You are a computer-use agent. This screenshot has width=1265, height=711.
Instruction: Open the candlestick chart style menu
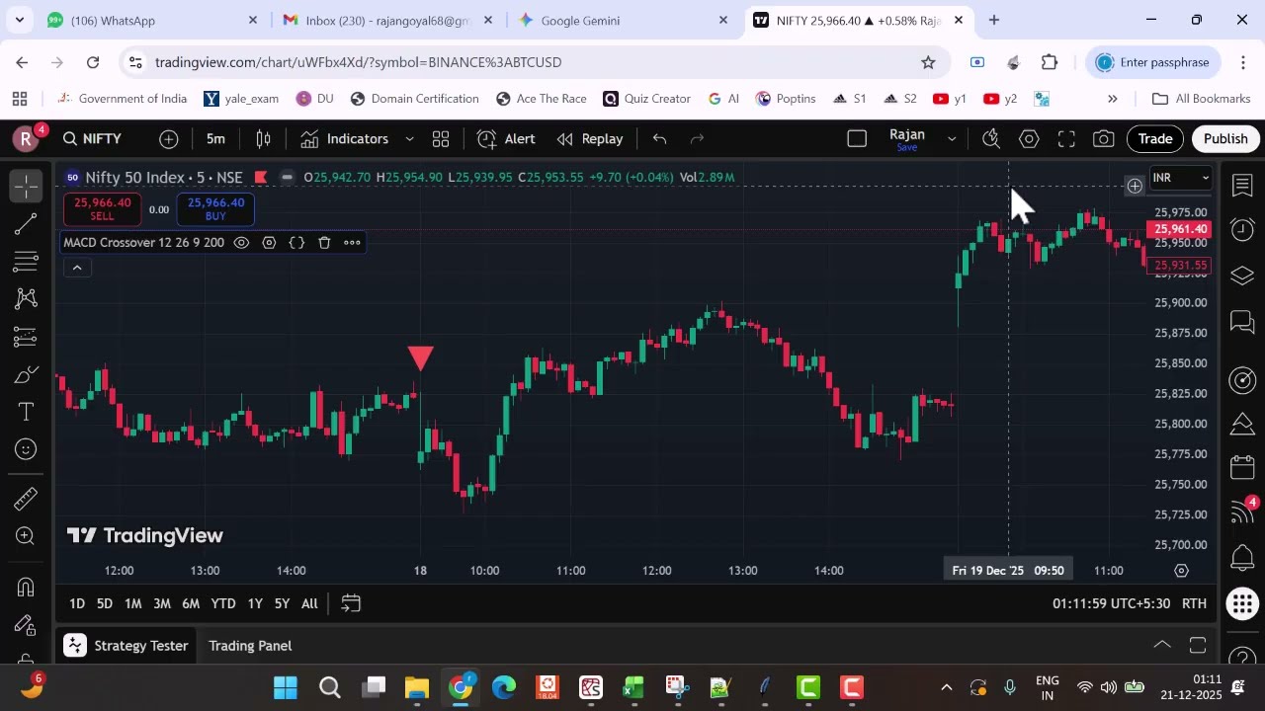click(x=263, y=139)
